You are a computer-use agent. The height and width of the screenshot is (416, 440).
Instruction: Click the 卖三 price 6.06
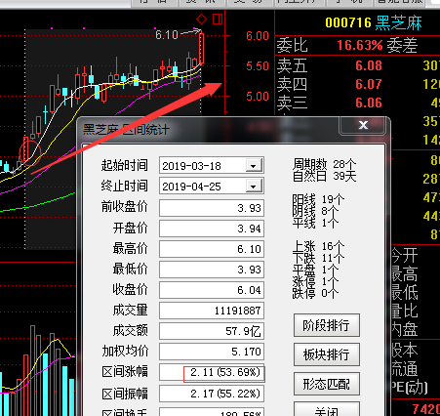(369, 103)
